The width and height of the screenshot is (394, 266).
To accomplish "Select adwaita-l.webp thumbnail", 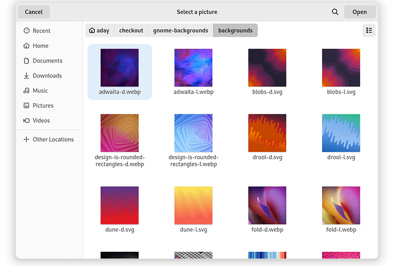I will click(193, 67).
